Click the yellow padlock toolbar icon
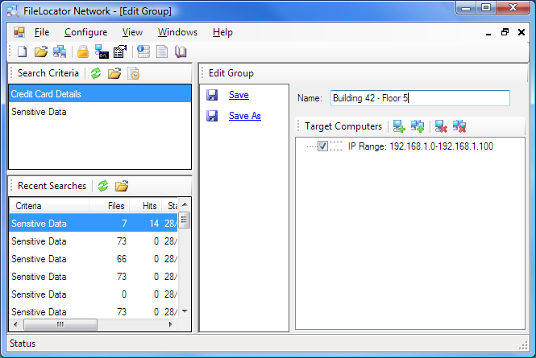This screenshot has height=358, width=536. 83,51
